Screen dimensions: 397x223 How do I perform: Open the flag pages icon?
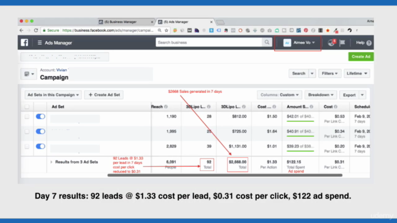point(342,43)
